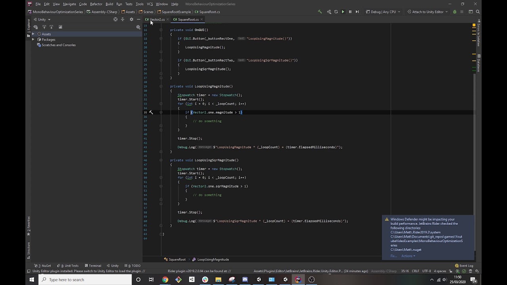The image size is (507, 285).
Task: Click the quick-fix hammer icon in gutter
Action: (151, 112)
